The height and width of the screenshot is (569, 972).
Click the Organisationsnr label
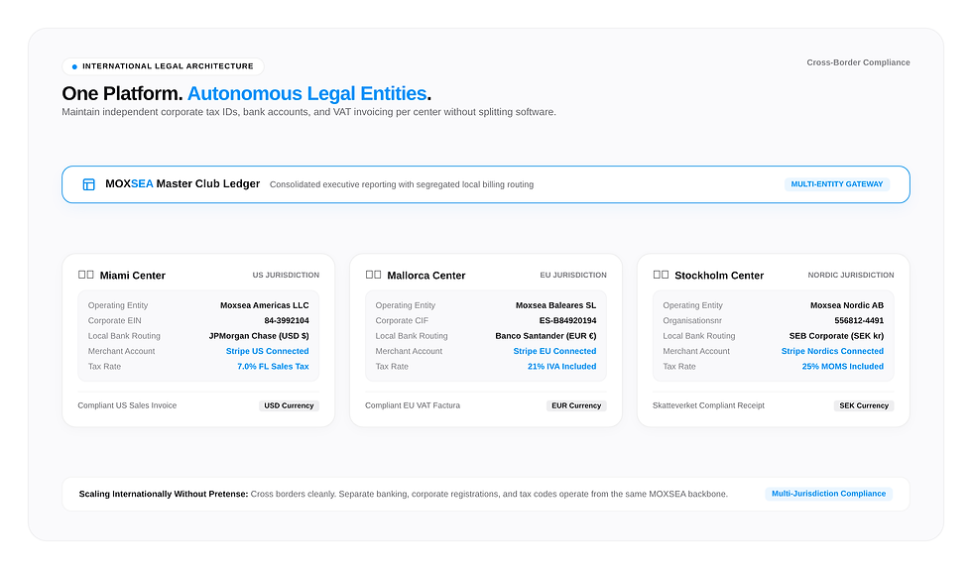[x=692, y=320]
